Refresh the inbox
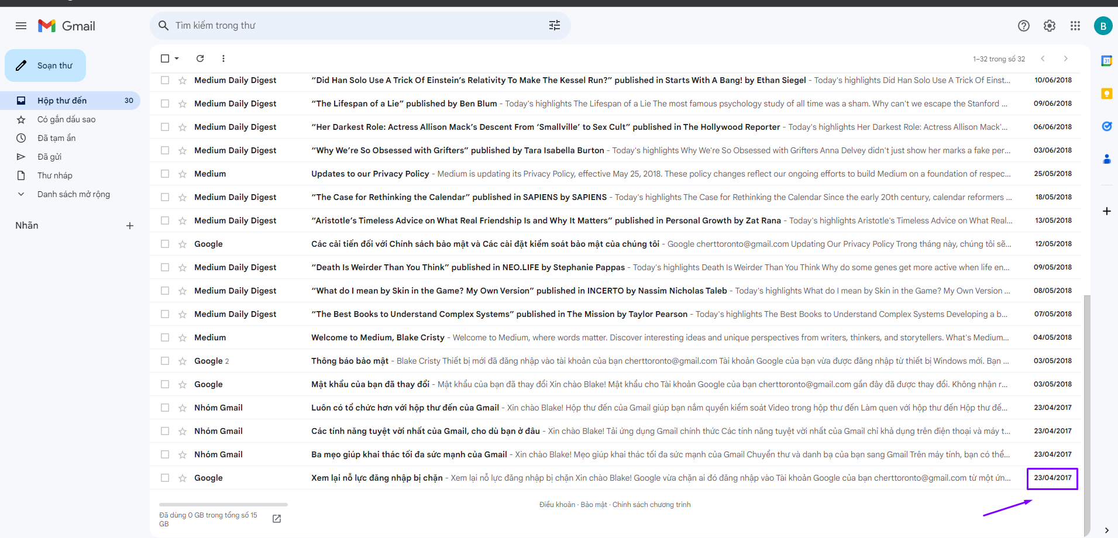 200,58
